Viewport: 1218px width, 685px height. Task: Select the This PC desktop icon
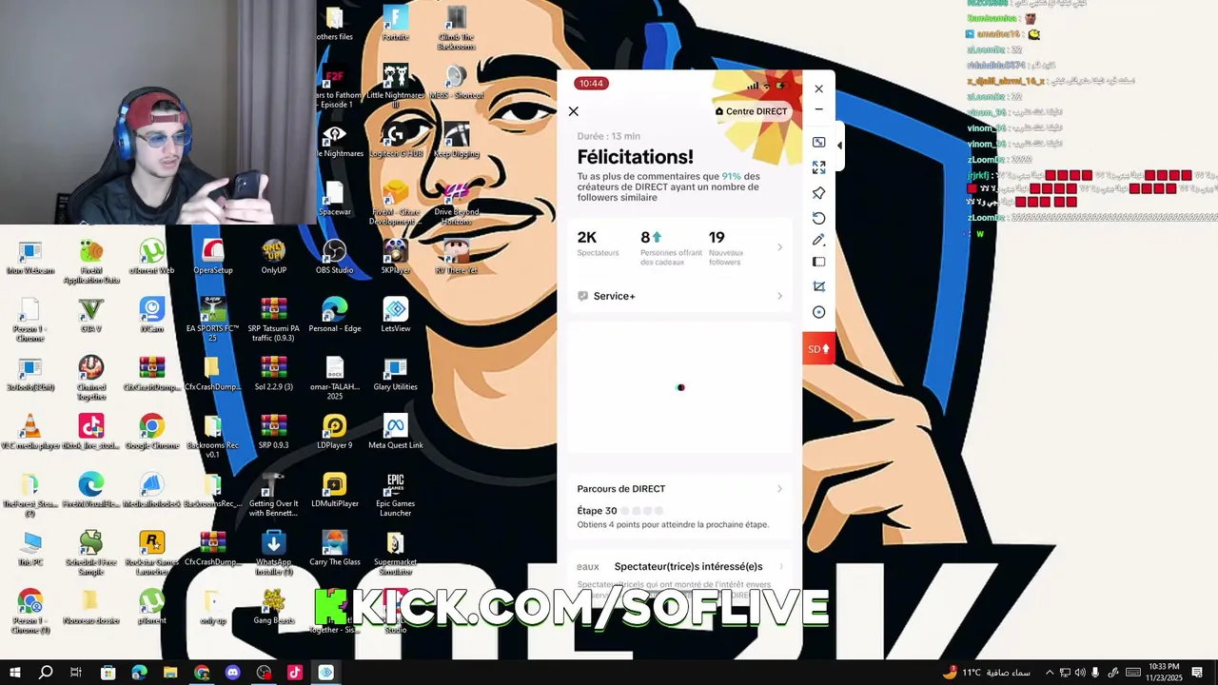click(29, 549)
